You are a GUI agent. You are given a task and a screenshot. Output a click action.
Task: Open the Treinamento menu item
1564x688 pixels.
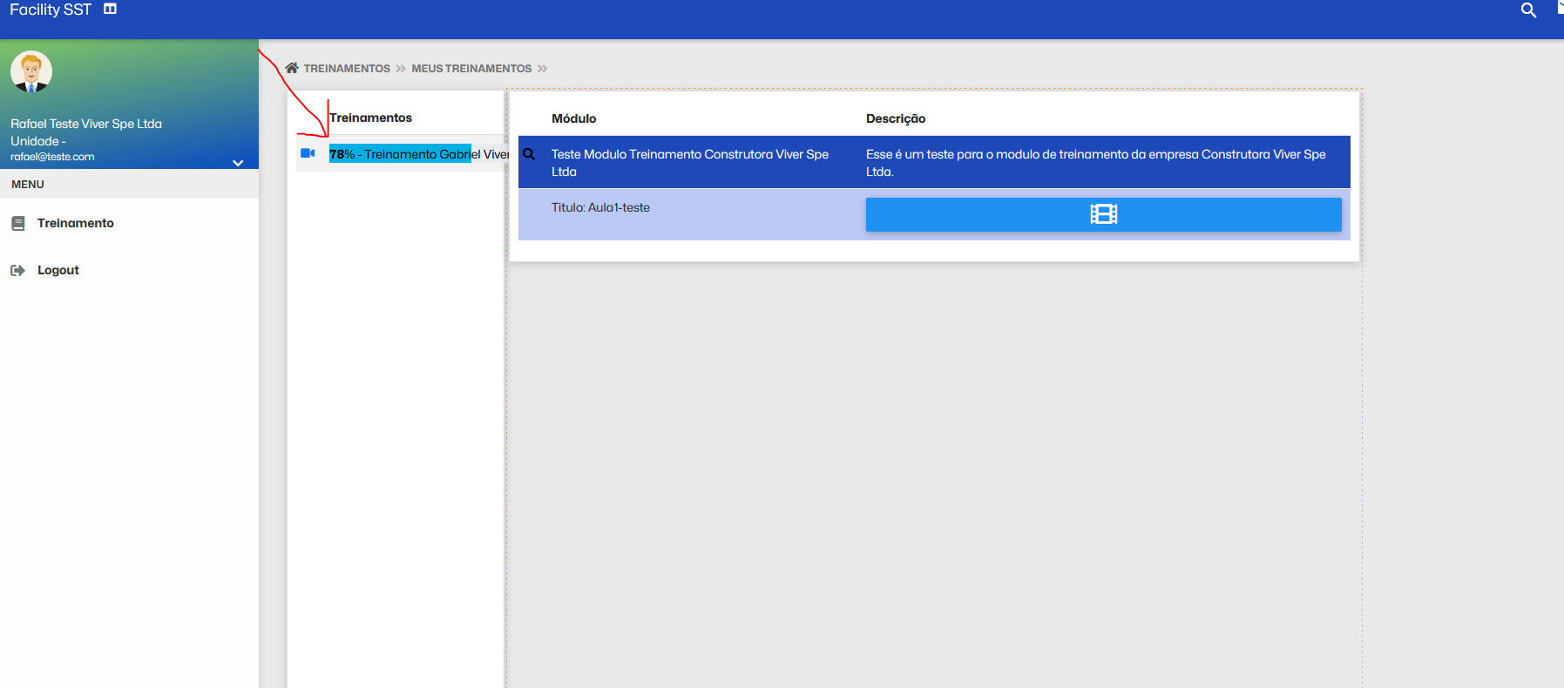tap(75, 224)
